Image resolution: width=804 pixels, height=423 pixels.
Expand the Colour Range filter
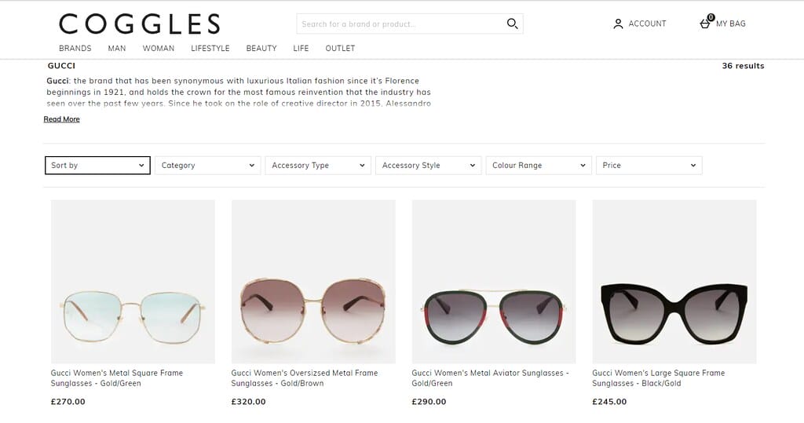[539, 166]
